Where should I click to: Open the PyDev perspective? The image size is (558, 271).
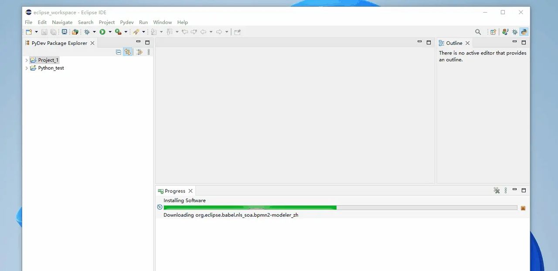click(524, 32)
